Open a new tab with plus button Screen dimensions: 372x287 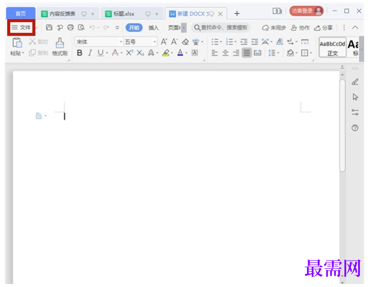(237, 13)
